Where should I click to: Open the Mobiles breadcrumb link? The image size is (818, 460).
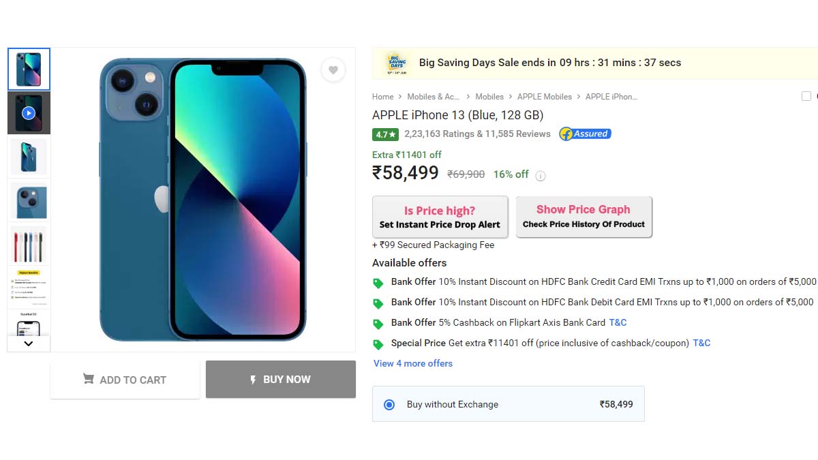[x=489, y=97]
